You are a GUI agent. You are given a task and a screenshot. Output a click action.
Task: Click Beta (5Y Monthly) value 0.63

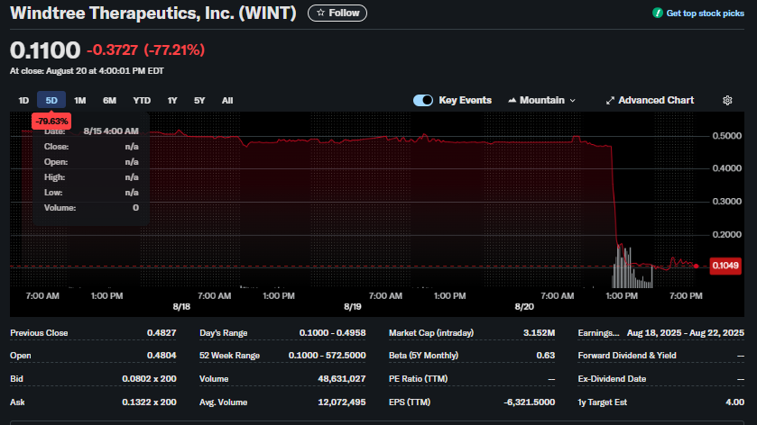coord(546,356)
